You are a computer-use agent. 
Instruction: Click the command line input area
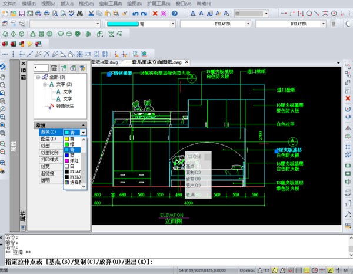[x=235, y=261]
